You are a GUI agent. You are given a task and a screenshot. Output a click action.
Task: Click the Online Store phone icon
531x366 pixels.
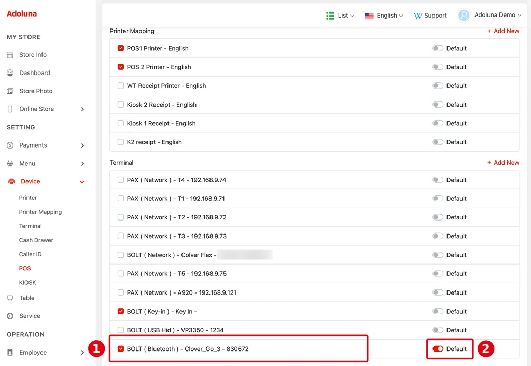point(10,109)
